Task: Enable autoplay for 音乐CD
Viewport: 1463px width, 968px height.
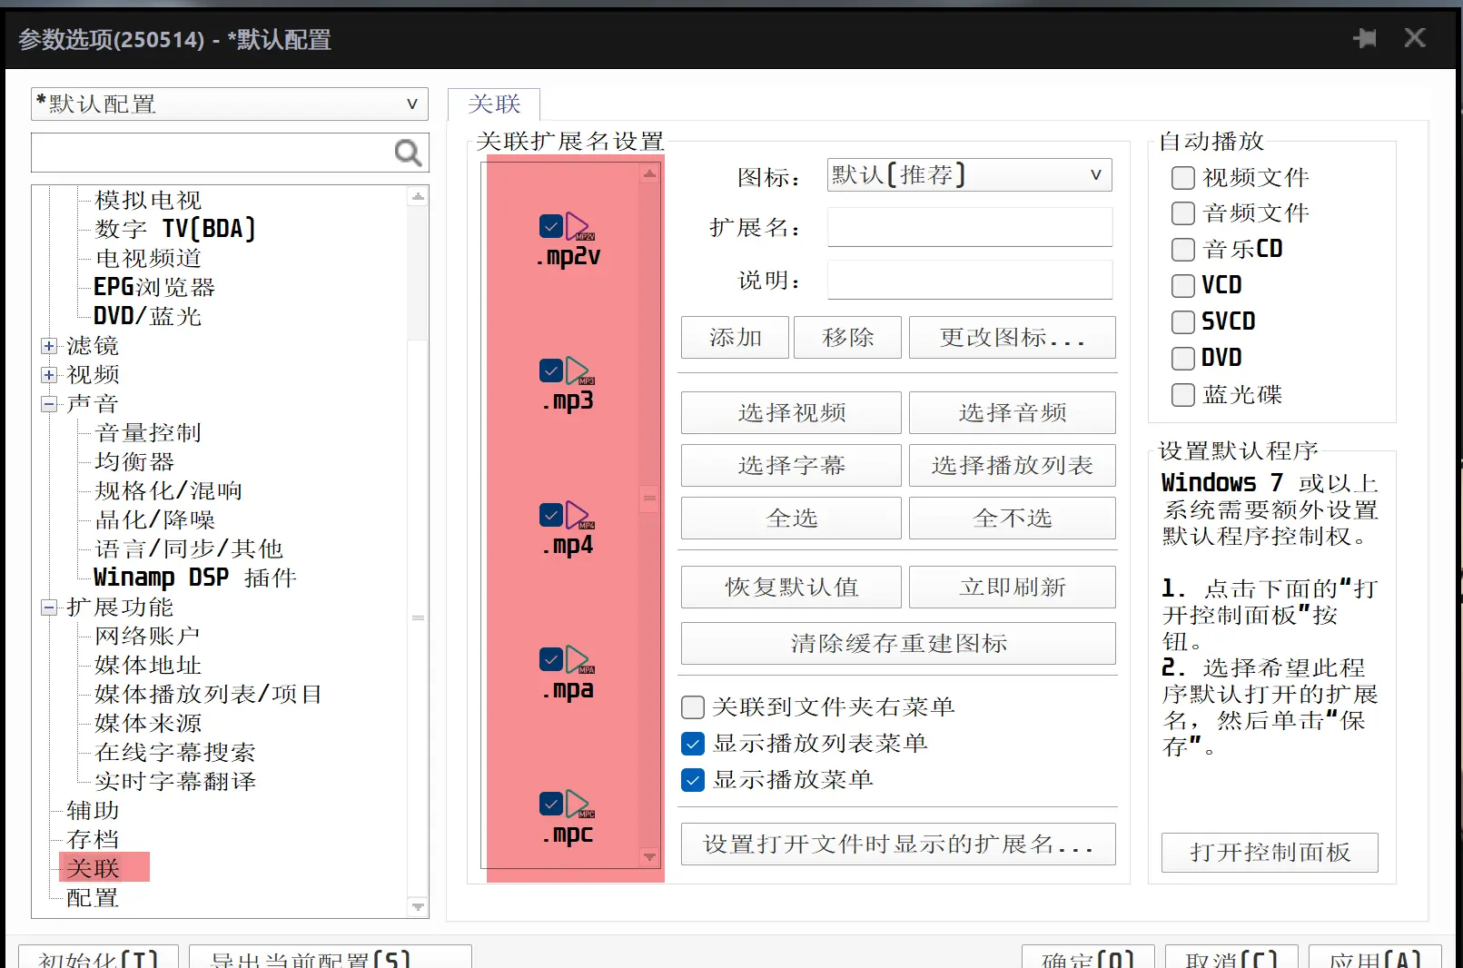Action: [x=1182, y=250]
